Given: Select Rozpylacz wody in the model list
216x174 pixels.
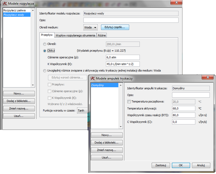Looking at the screenshot, I should coord(17,15).
